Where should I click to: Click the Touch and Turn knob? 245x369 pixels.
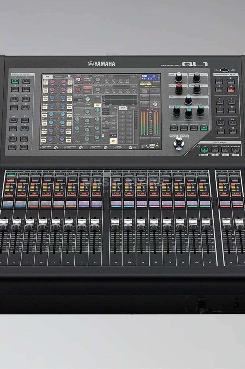tap(179, 142)
